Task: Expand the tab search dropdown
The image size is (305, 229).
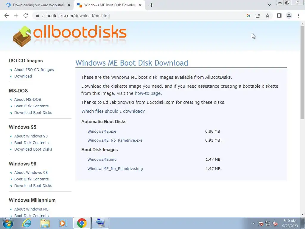Action: coord(269,5)
